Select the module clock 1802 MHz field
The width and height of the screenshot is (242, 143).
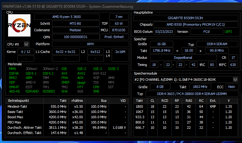click(x=200, y=87)
